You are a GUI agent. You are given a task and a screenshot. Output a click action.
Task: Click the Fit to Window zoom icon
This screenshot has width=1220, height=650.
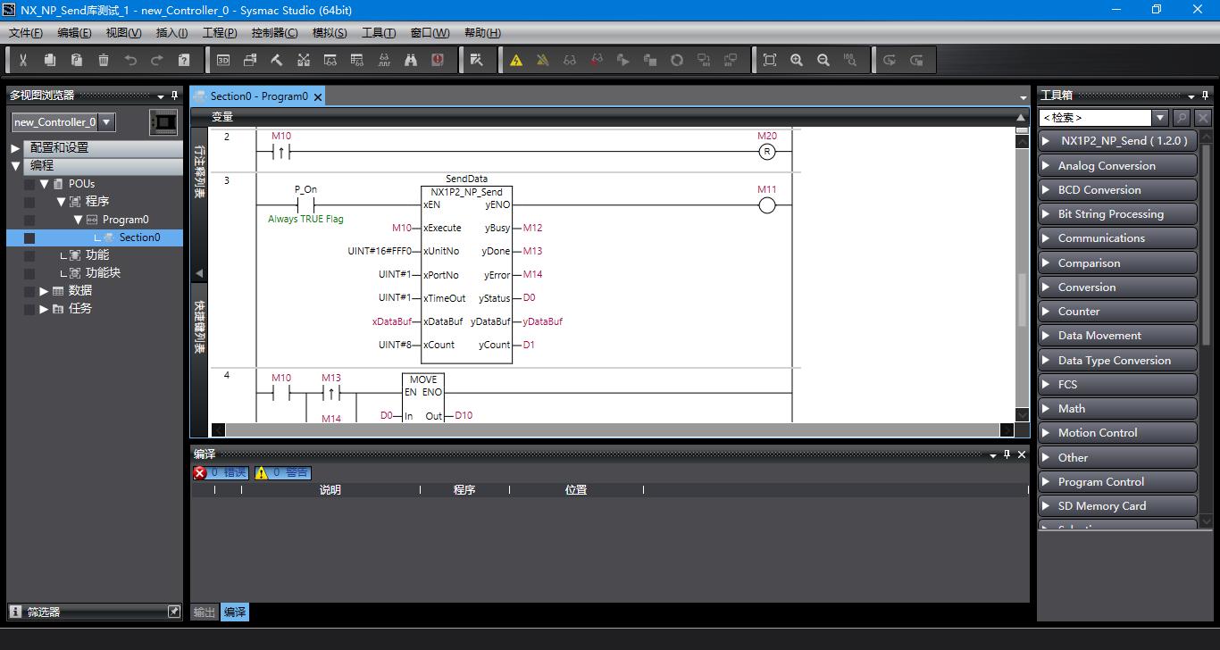tap(770, 60)
